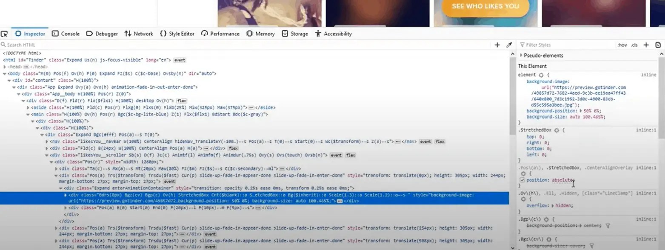Add a new rule using the plus icon
The width and height of the screenshot is (665, 250).
tap(646, 45)
